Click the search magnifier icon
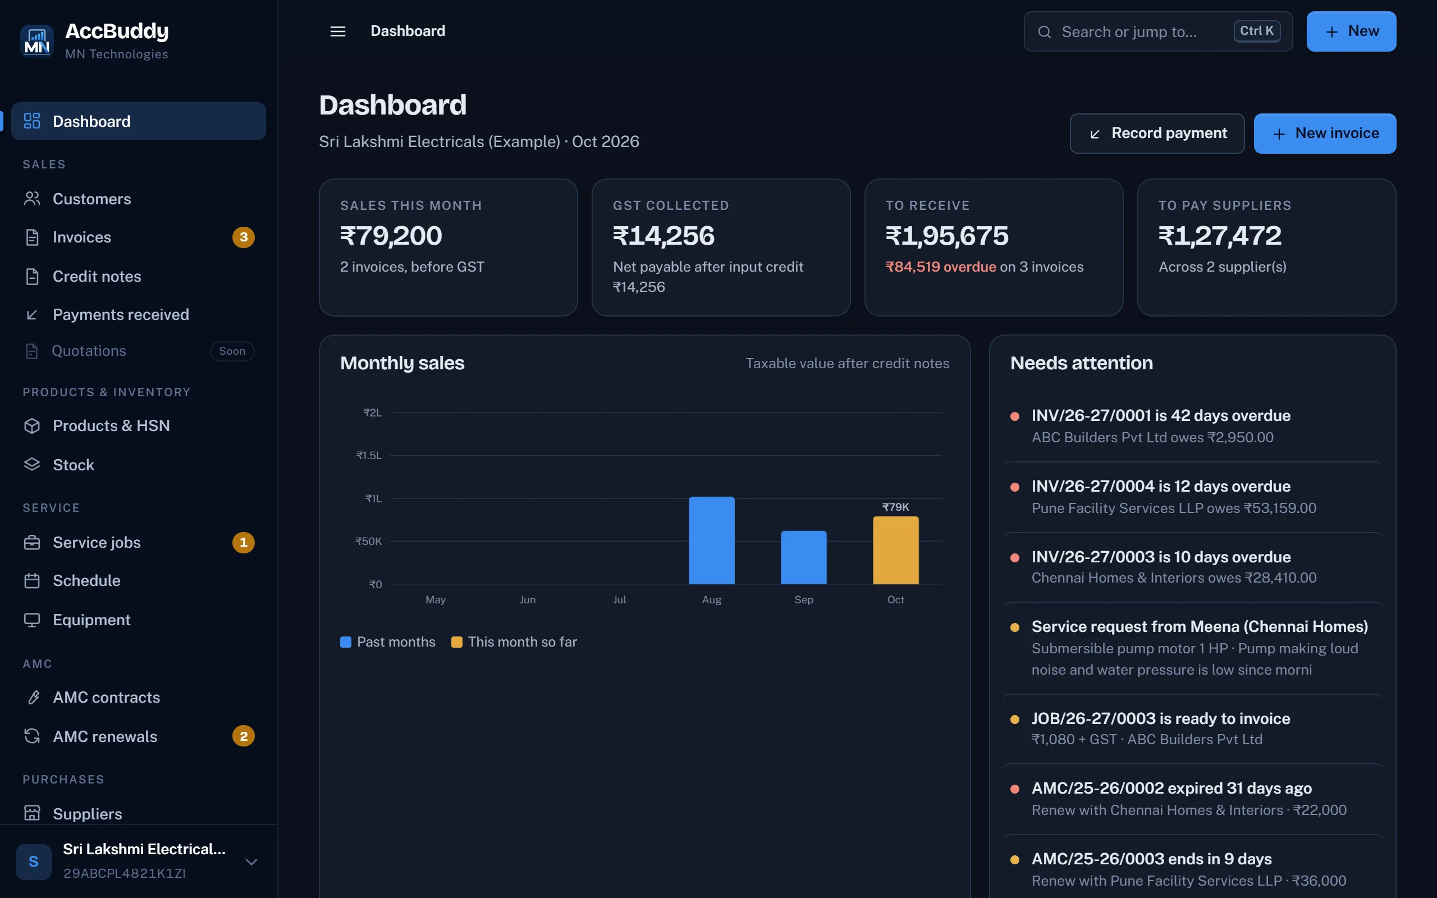Image resolution: width=1437 pixels, height=898 pixels. coord(1044,32)
